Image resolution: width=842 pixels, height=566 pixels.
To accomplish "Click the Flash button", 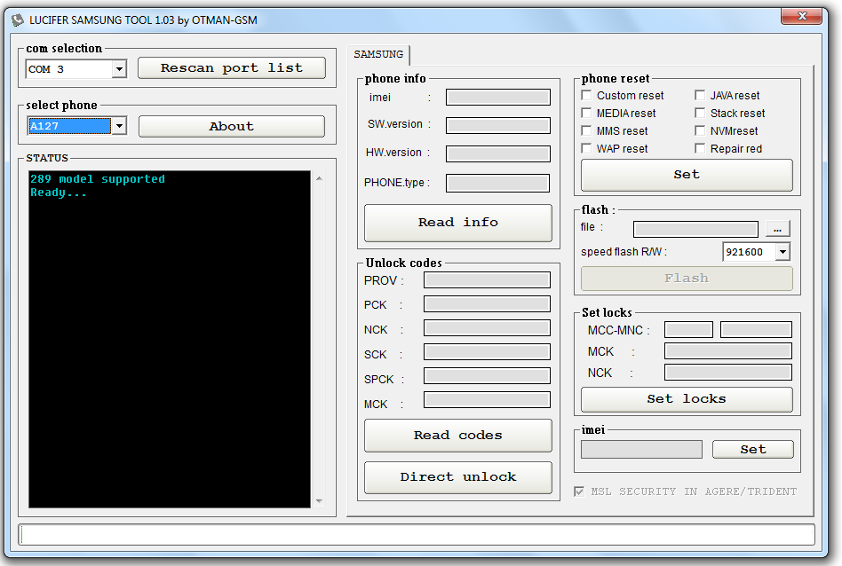I will coord(687,279).
